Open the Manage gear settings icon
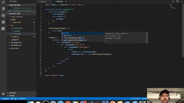This screenshot has height=103, width=184. click(x=3, y=94)
